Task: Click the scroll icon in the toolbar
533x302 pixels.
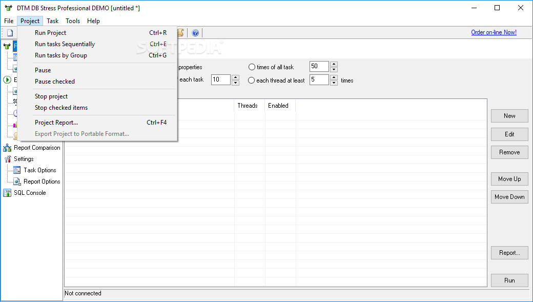Action: tap(180, 33)
